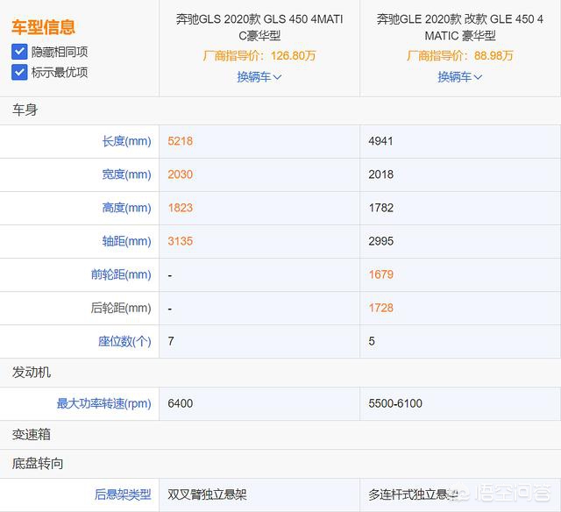Click the GLS width value 2030
Image resolution: width=561 pixels, height=512 pixels.
[x=181, y=174]
